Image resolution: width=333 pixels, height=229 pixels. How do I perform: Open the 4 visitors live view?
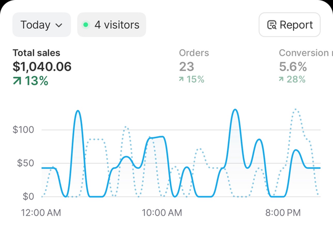(111, 25)
